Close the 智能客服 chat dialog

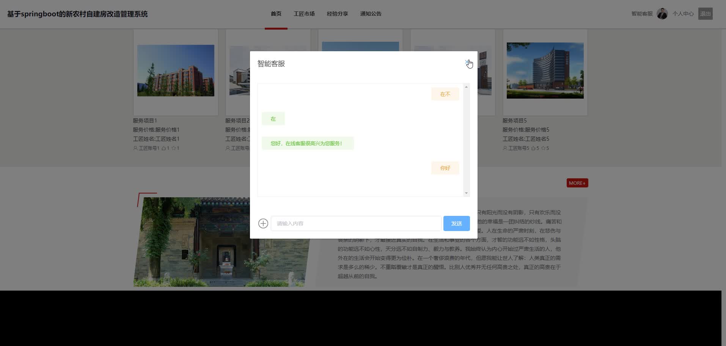(x=467, y=62)
